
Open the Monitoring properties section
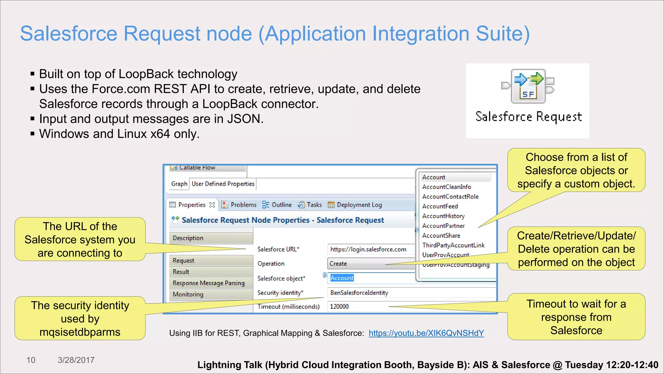(211, 294)
